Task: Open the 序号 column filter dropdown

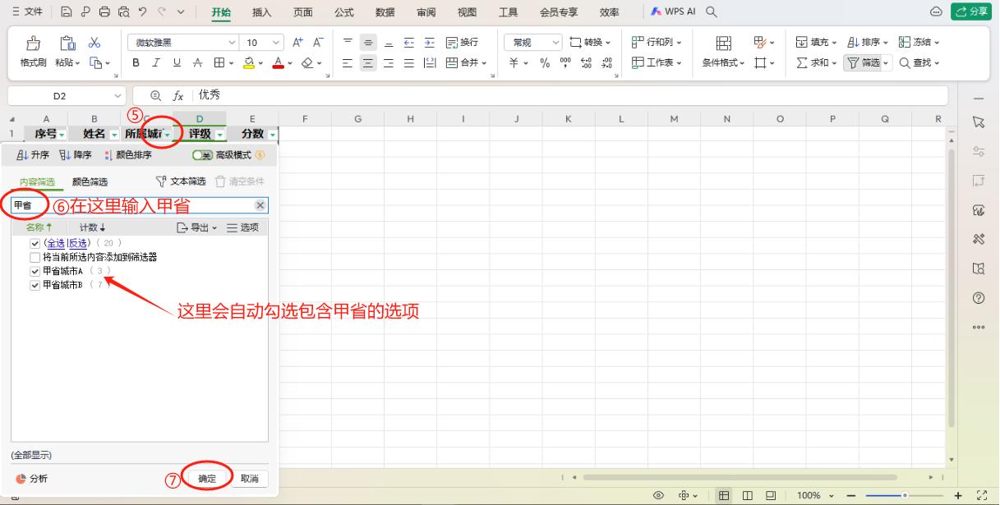Action: (x=61, y=134)
